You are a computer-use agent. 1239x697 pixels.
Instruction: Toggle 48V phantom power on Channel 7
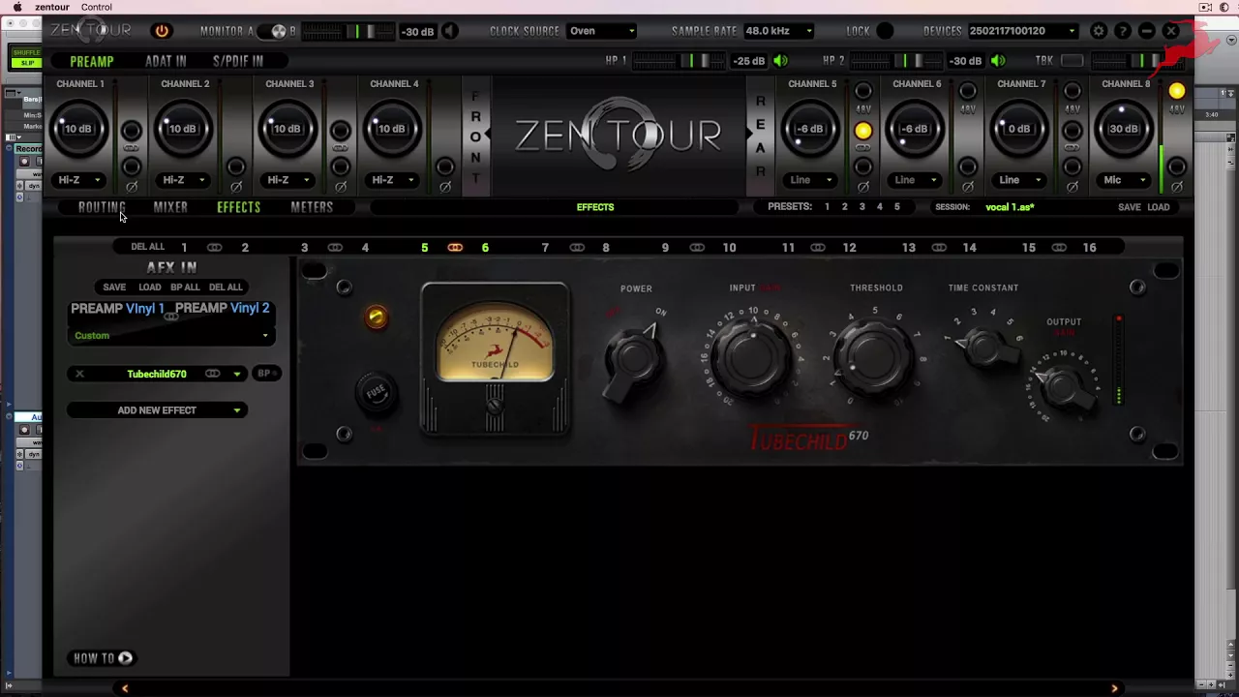click(1072, 91)
